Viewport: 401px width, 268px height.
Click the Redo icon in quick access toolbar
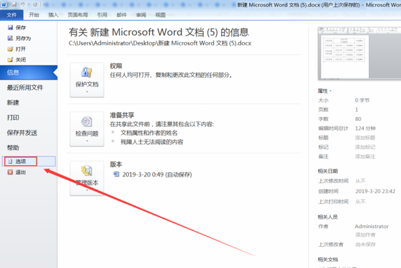click(x=35, y=5)
